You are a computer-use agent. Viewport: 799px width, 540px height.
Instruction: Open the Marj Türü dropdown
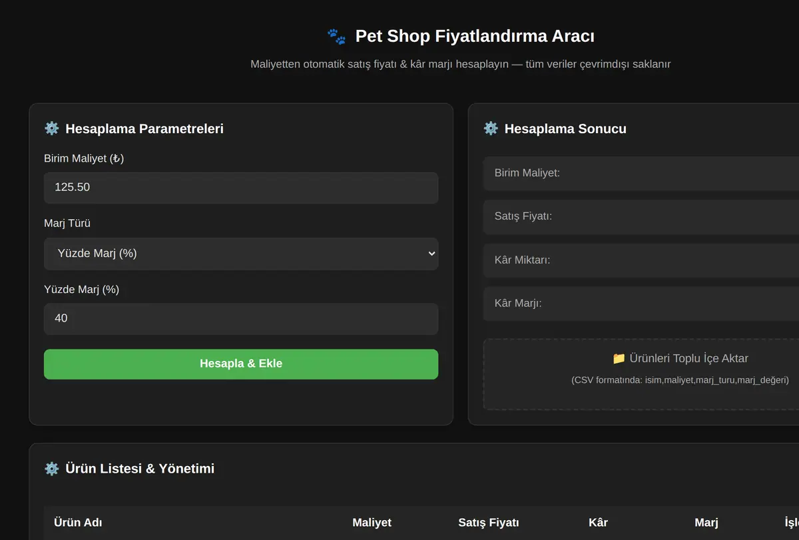pyautogui.click(x=241, y=253)
